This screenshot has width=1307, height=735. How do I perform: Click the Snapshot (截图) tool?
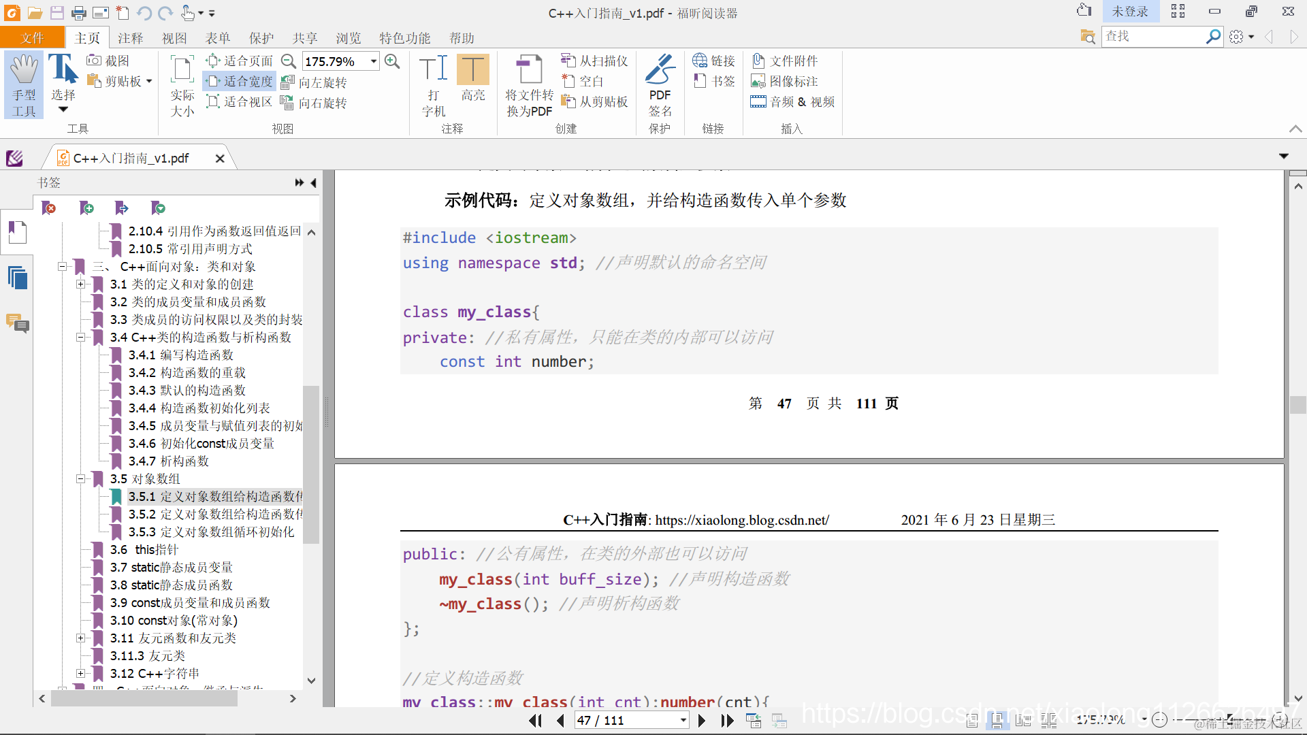pyautogui.click(x=109, y=61)
